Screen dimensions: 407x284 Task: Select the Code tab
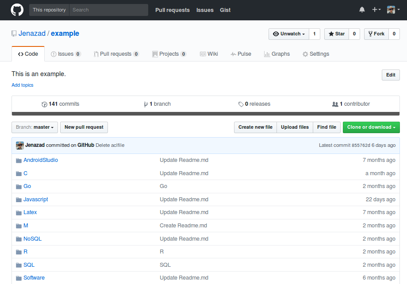[x=28, y=54]
